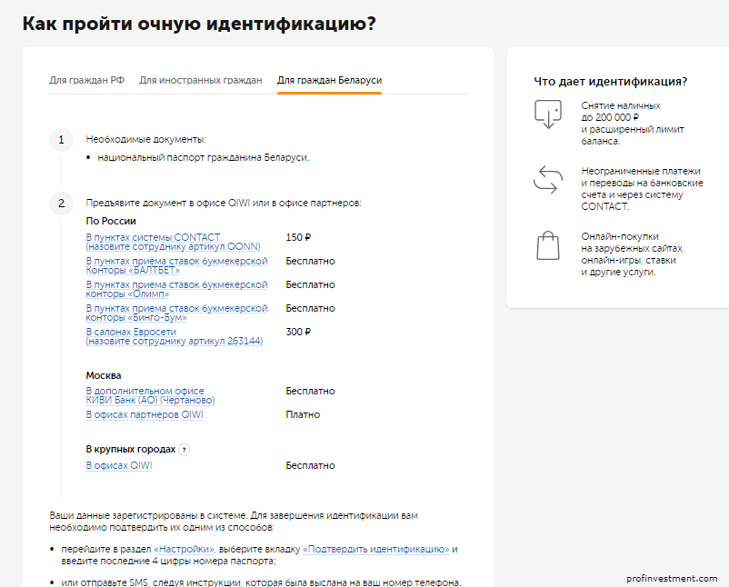The width and height of the screenshot is (729, 587).
Task: Switch to the Для граждан РФ tab
Action: [87, 80]
